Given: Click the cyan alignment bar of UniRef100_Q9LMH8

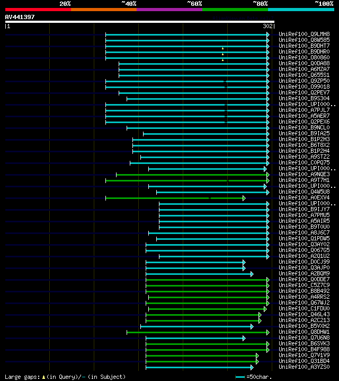Looking at the screenshot, I should click(x=188, y=34).
